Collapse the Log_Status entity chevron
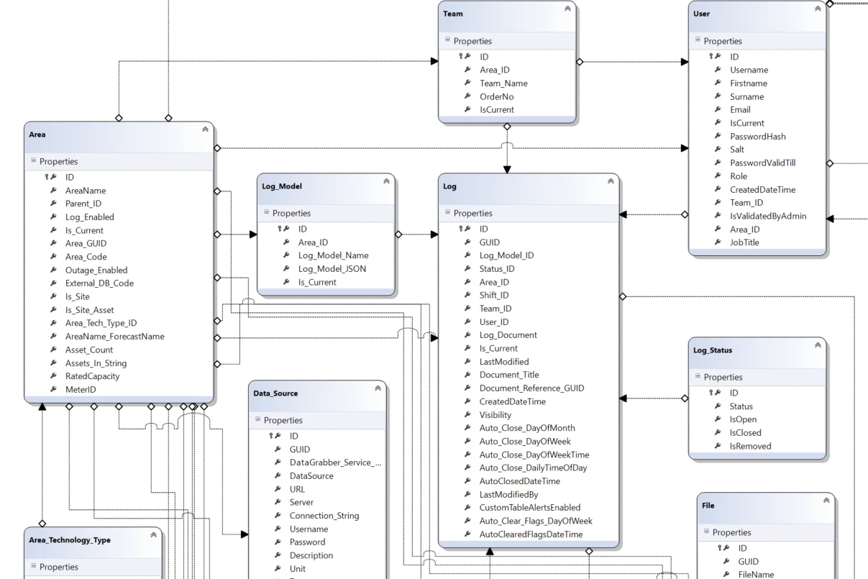 tap(818, 345)
